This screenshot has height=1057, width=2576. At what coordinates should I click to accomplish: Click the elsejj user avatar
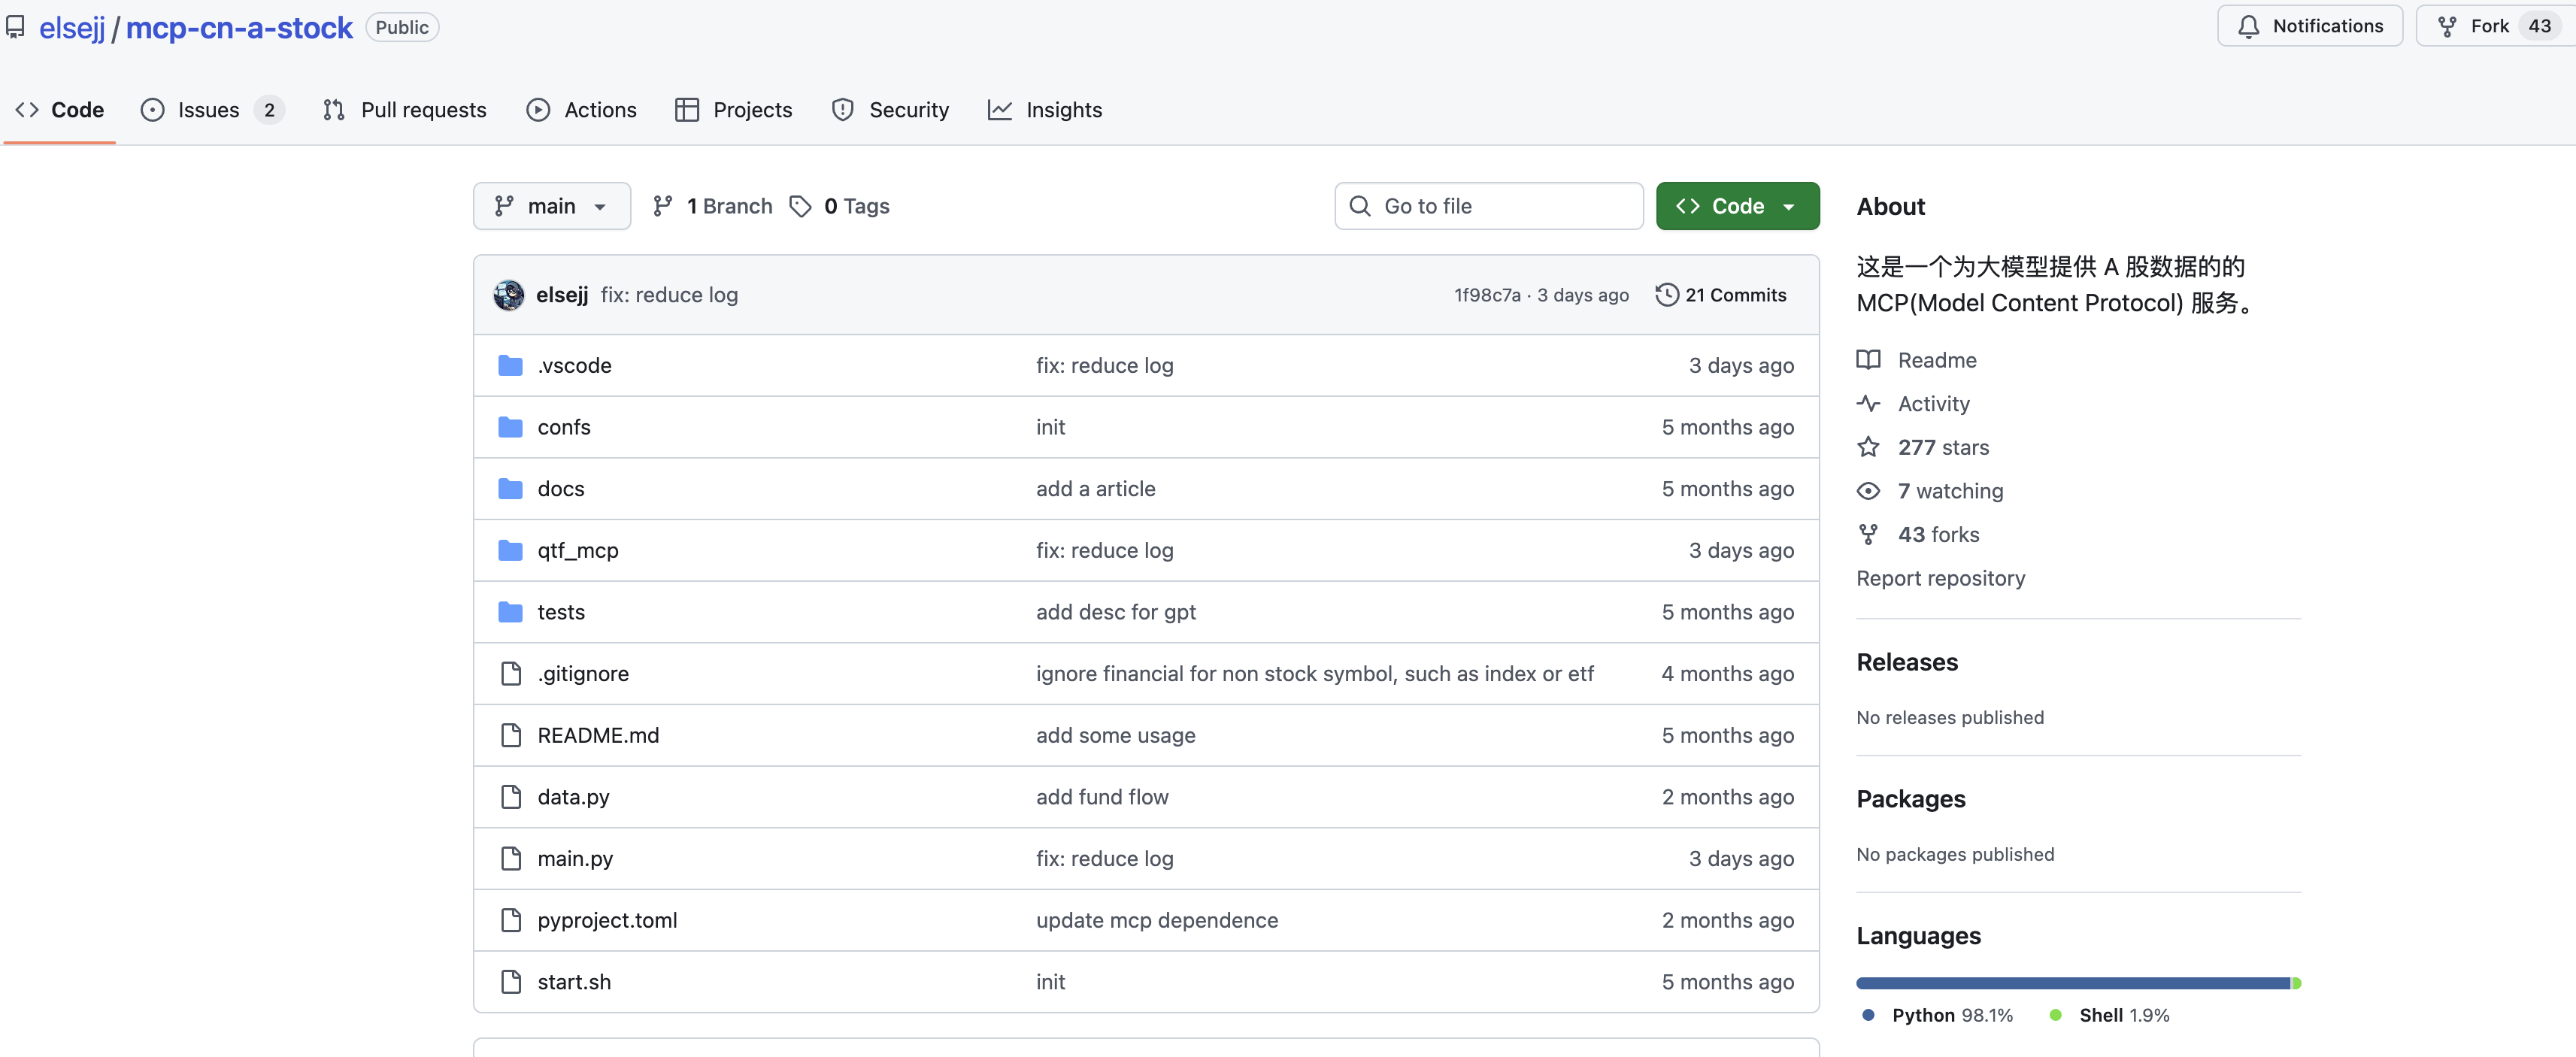[x=508, y=295]
